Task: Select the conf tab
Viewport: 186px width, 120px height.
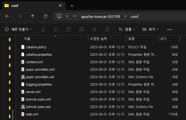Action: point(34,6)
